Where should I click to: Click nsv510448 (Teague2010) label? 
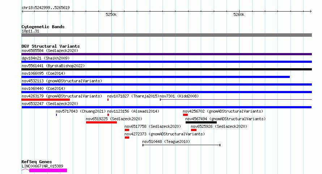click(166, 142)
